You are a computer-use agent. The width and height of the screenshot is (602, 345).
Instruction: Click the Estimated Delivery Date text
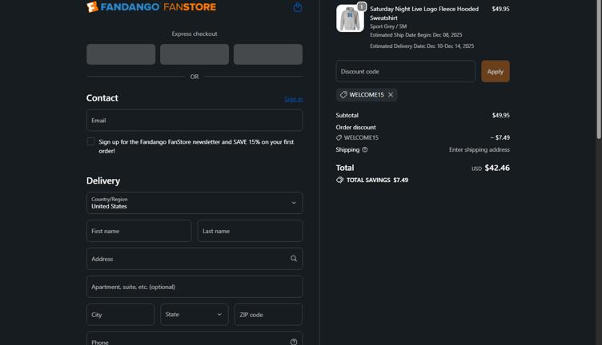tap(422, 46)
